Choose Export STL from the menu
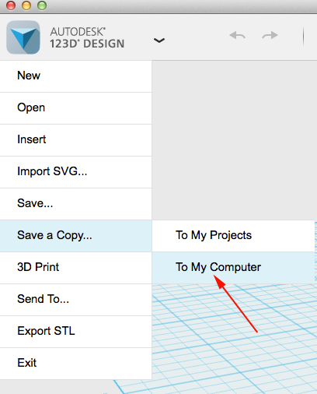The height and width of the screenshot is (394, 317). (75, 332)
